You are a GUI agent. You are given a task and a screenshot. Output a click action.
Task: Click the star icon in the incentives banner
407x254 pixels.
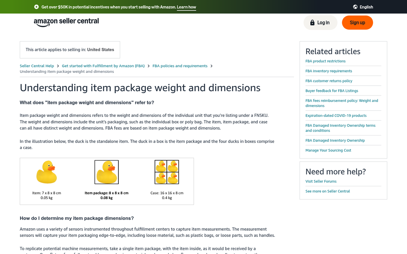click(x=36, y=7)
